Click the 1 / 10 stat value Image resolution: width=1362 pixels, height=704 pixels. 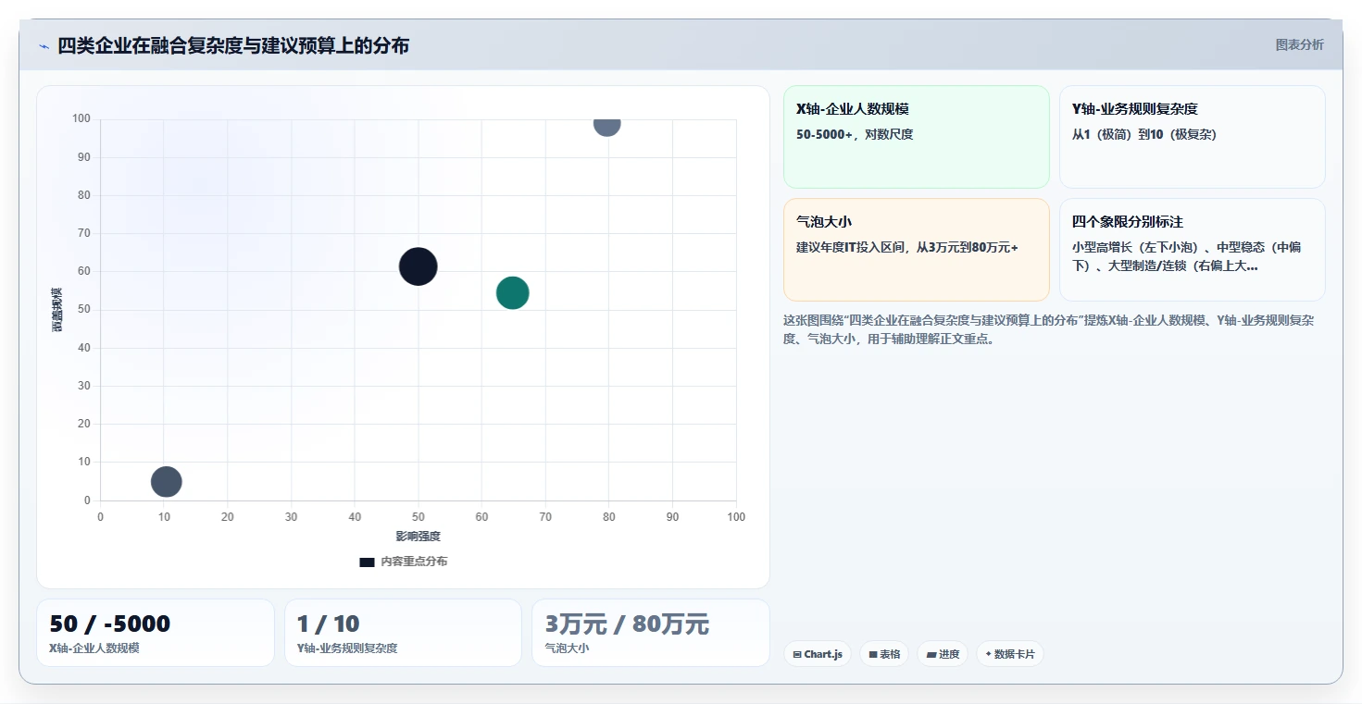tap(328, 624)
